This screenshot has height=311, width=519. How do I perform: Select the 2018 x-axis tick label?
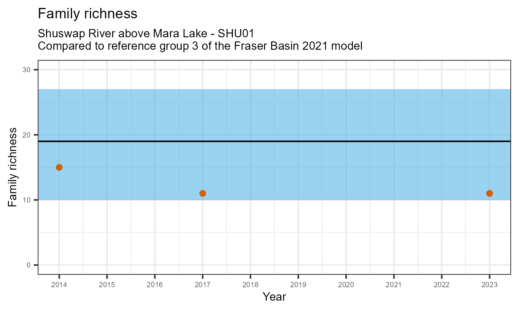click(x=251, y=285)
